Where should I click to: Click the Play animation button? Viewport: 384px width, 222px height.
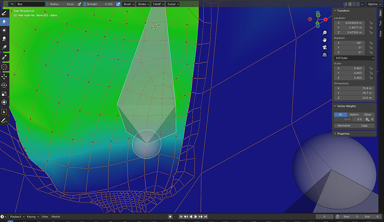pyautogui.click(x=196, y=216)
